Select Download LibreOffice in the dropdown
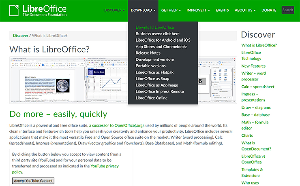The width and height of the screenshot is (300, 186). pos(154,27)
